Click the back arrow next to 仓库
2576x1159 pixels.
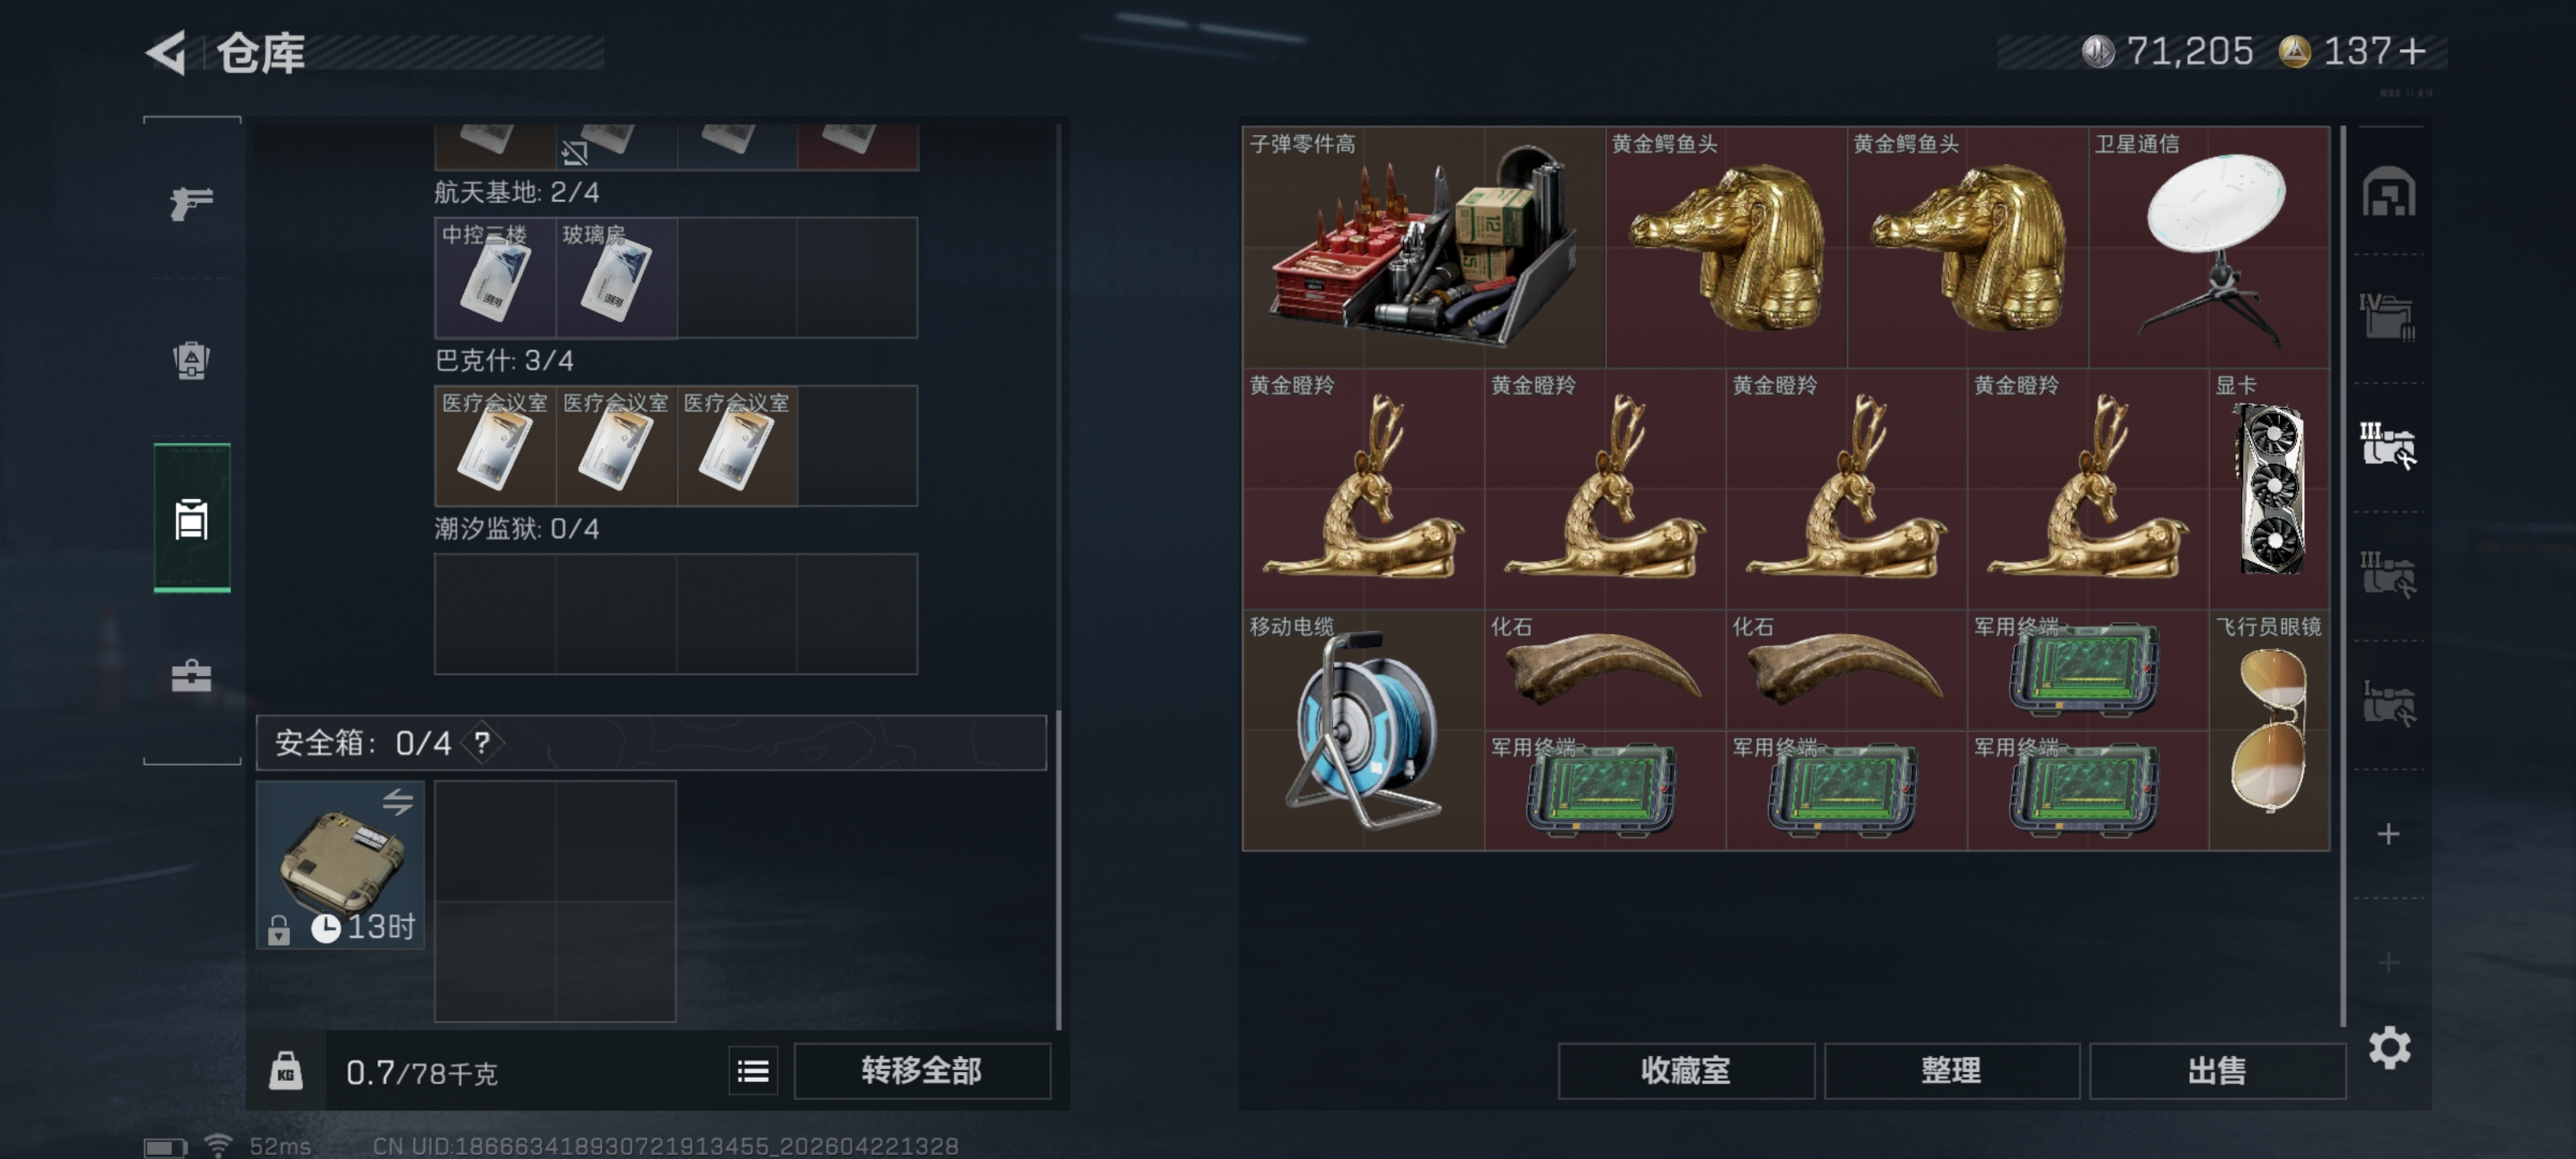[167, 52]
